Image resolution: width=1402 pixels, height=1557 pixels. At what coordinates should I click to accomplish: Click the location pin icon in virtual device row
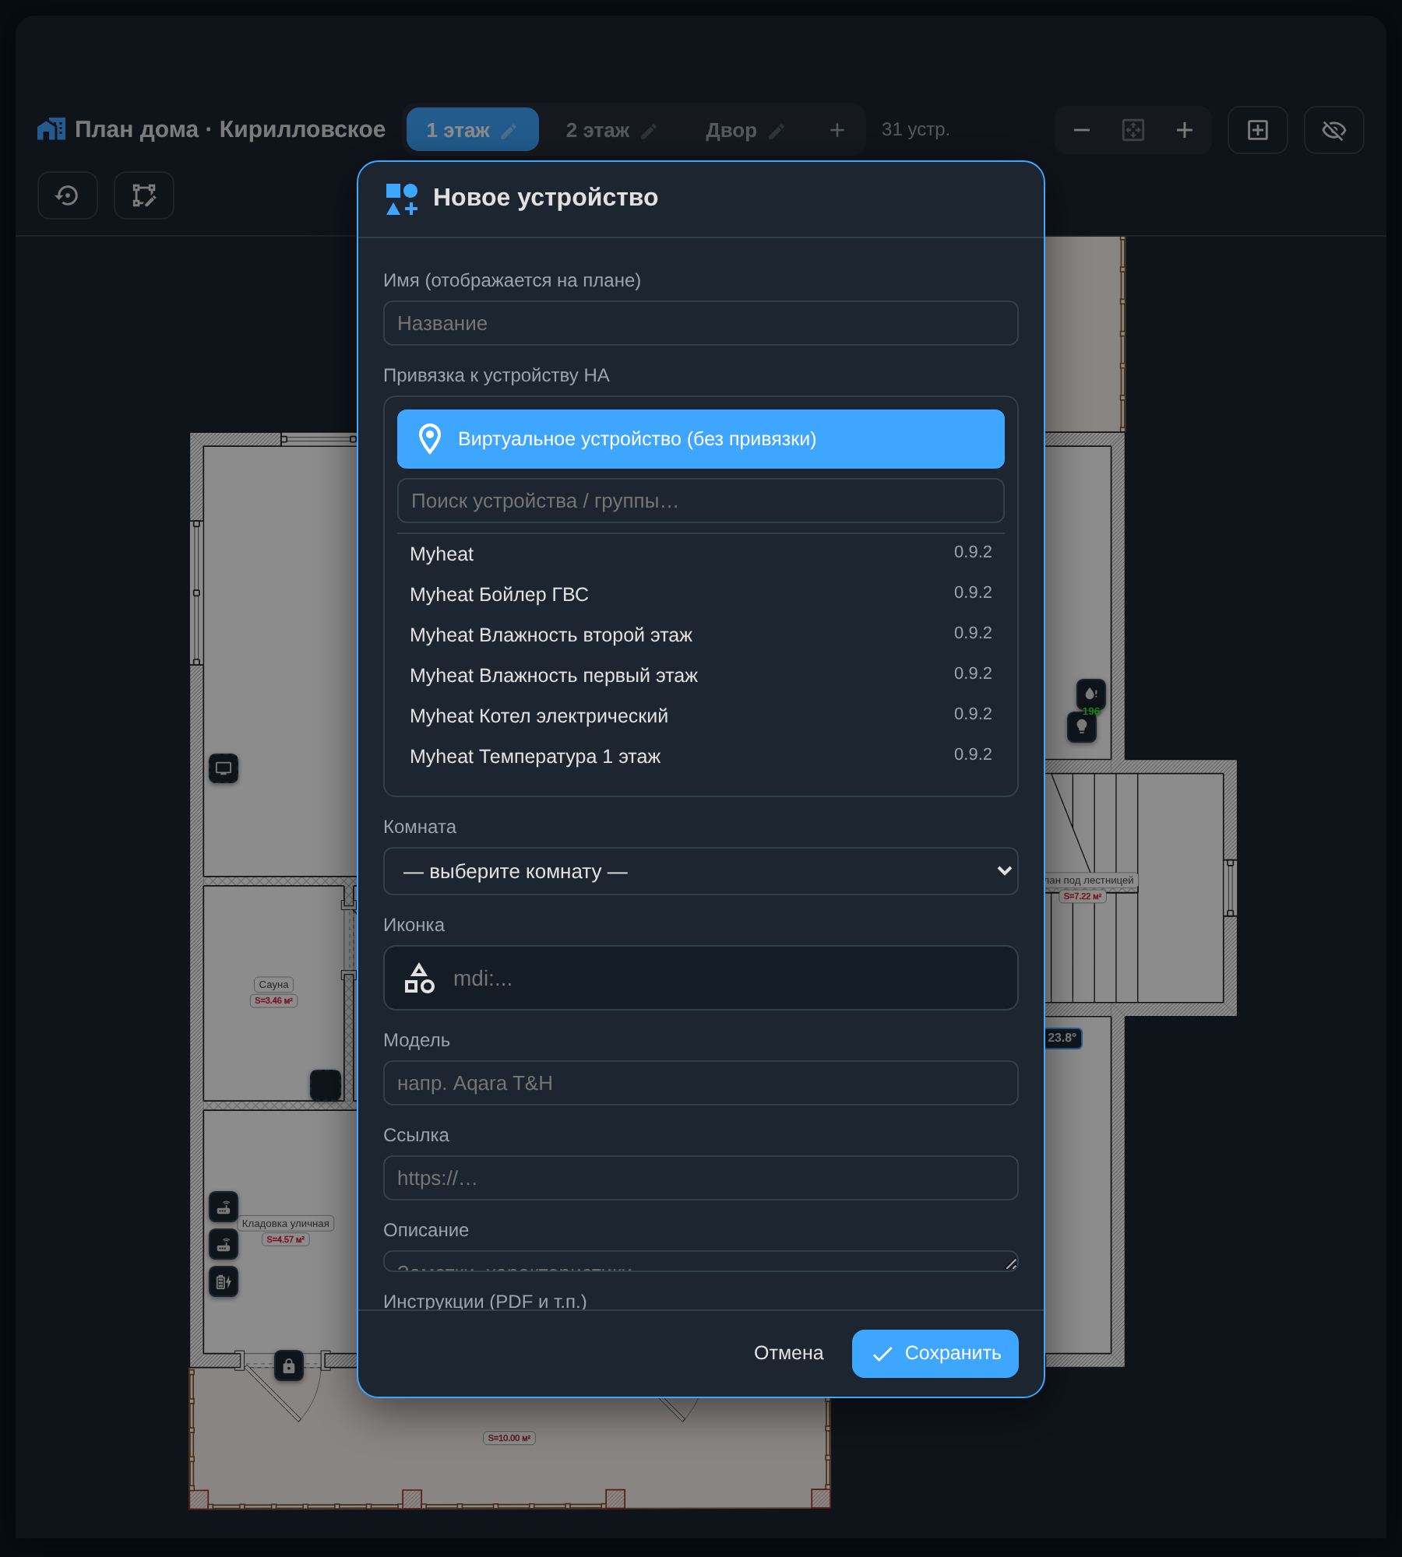(430, 439)
